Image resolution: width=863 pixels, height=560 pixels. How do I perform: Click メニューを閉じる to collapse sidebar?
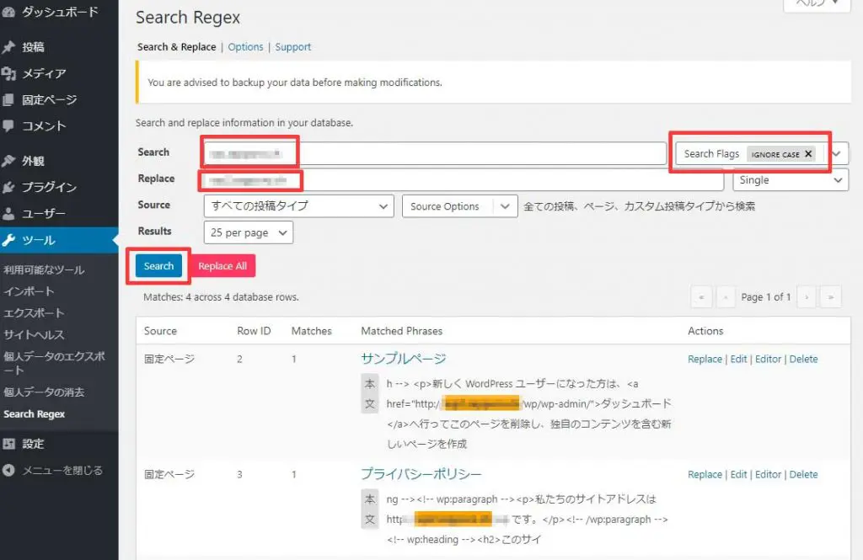click(62, 471)
